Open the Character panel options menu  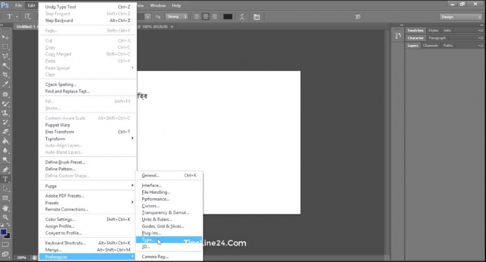[481, 38]
